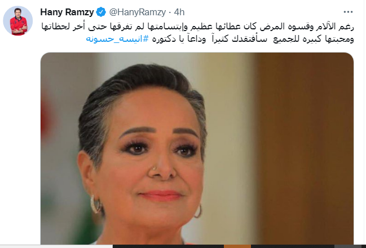The image size is (366, 248).
Task: Click the blue verified badge beside Hany Ramzy
Action: [101, 12]
